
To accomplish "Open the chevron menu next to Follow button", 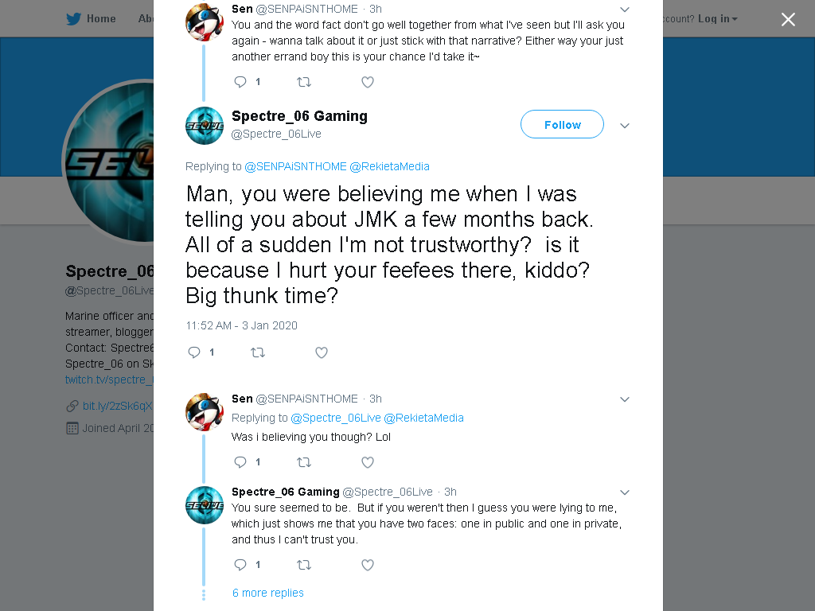I will (x=625, y=125).
